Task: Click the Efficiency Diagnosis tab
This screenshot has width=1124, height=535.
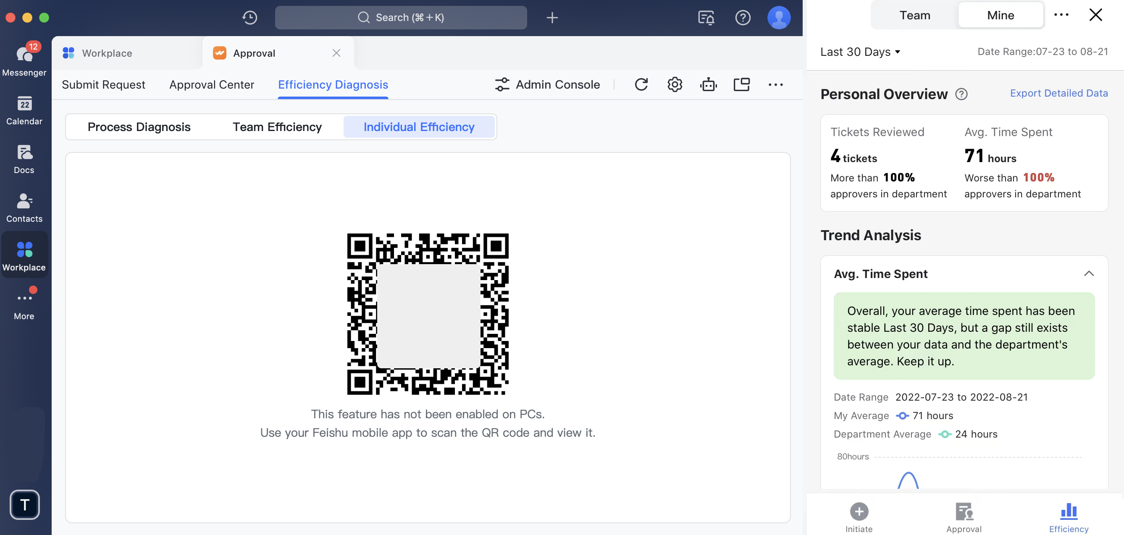Action: click(x=333, y=84)
